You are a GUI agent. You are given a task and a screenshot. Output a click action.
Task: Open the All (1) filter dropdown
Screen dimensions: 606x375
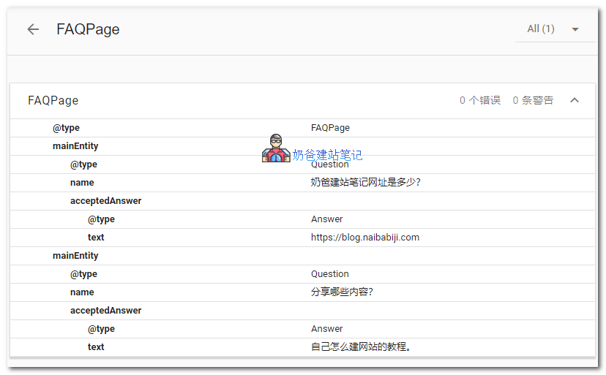[541, 29]
